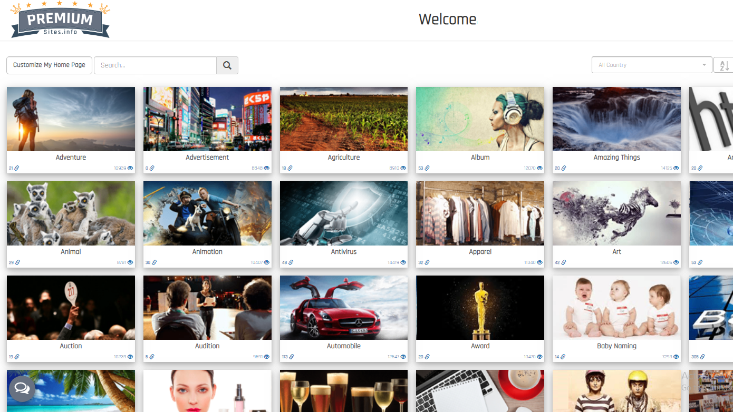This screenshot has width=733, height=412.
Task: Click the link icon on the Antivirus card
Action: pos(291,262)
